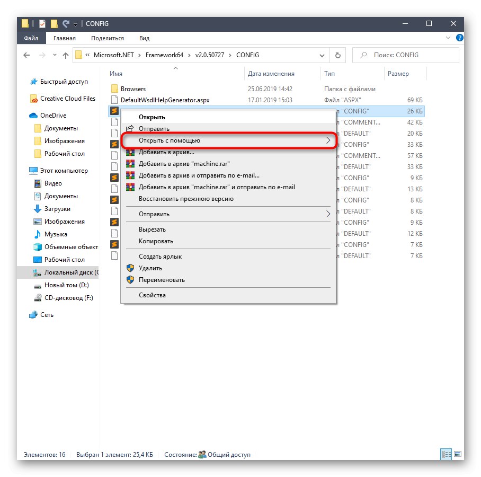Open the Видео library icon
The width and height of the screenshot is (481, 477).
pyautogui.click(x=38, y=183)
